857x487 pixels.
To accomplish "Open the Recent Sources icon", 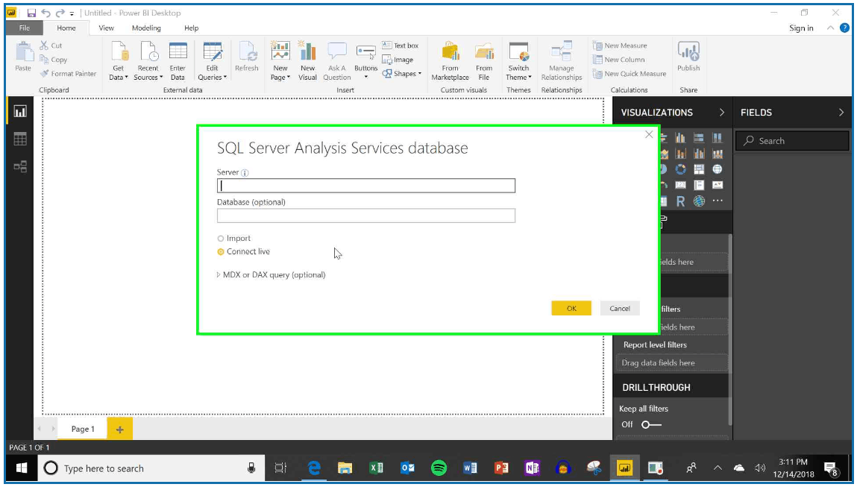I will click(148, 52).
